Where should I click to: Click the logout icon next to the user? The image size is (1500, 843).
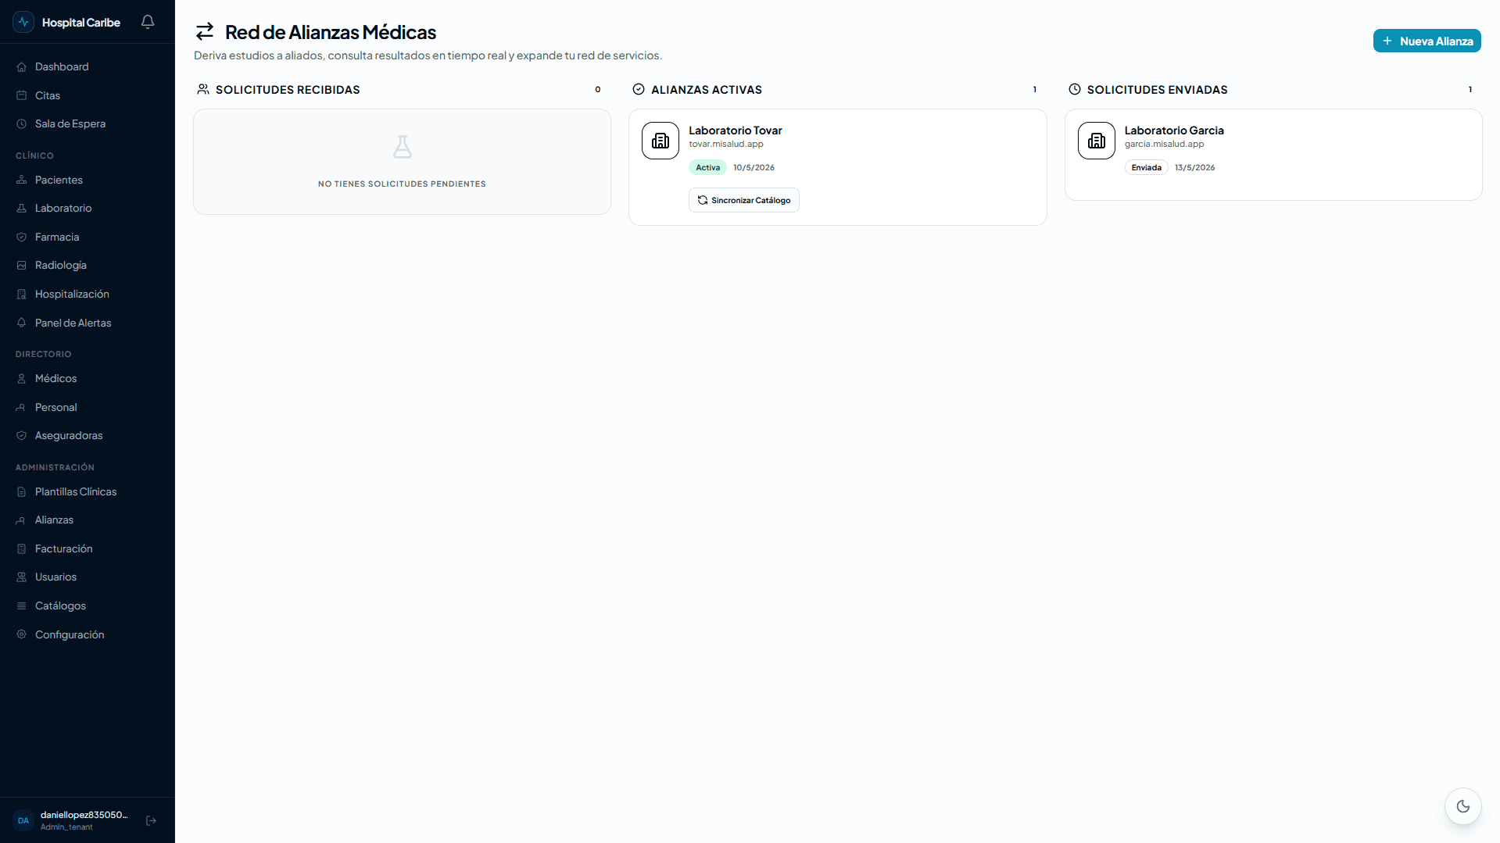(x=152, y=820)
